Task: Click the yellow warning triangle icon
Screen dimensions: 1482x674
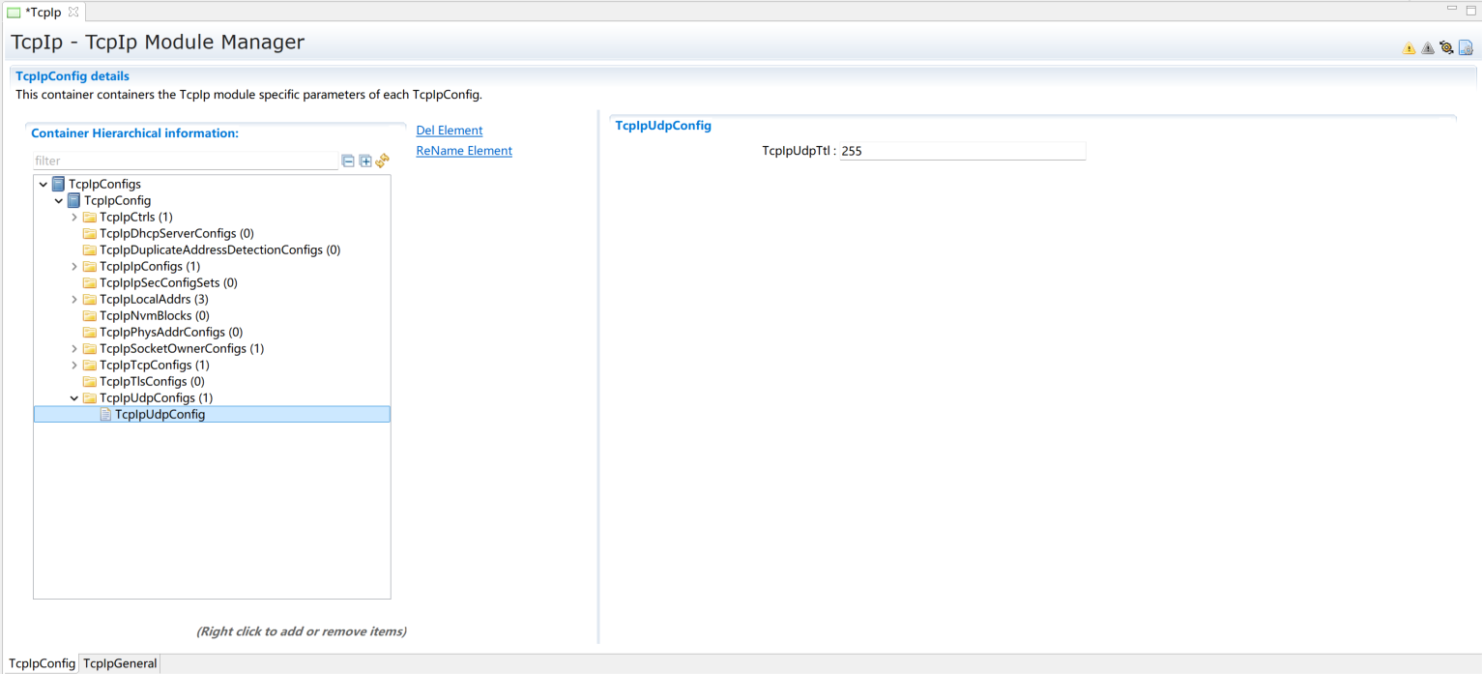Action: tap(1409, 48)
